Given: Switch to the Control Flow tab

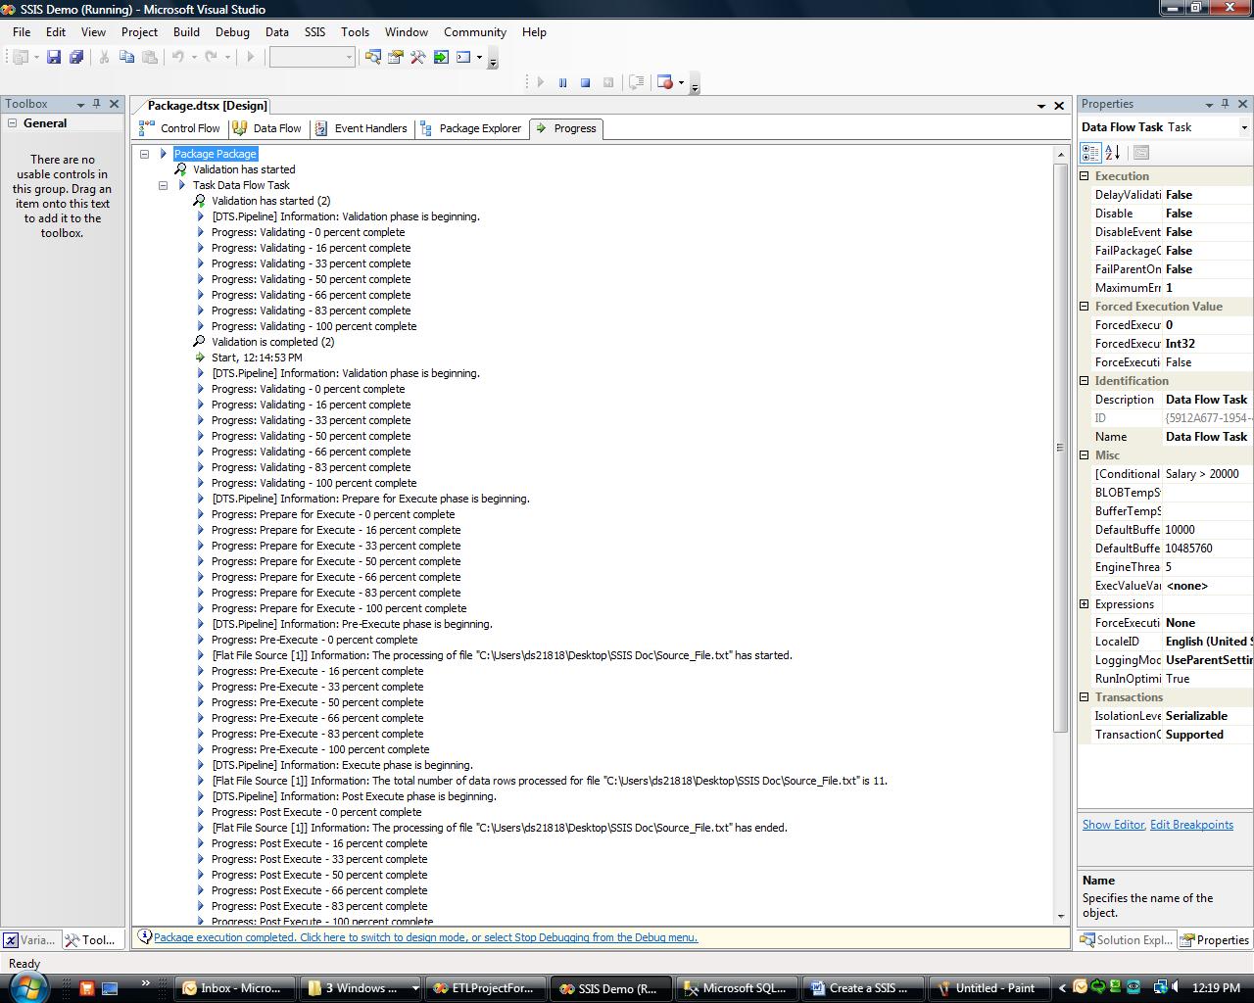Looking at the screenshot, I should [x=180, y=128].
